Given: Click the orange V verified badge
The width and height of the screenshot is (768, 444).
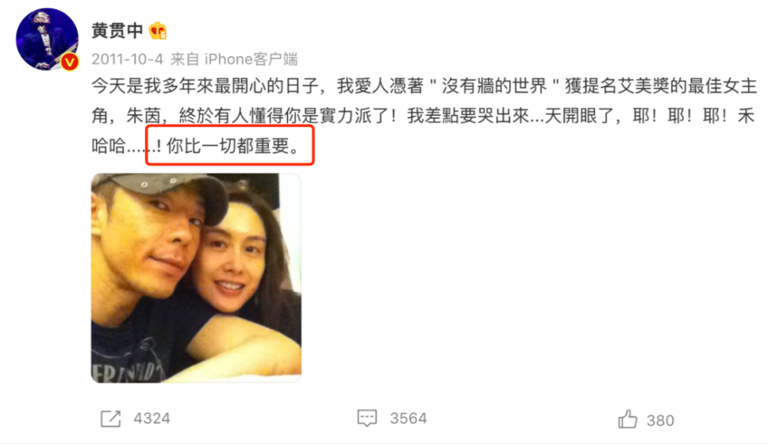Looking at the screenshot, I should click(x=70, y=61).
